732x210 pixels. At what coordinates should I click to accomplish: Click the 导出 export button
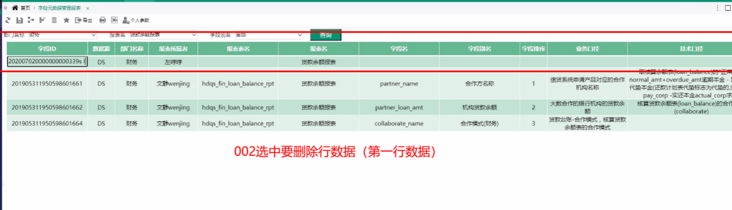pyautogui.click(x=83, y=20)
